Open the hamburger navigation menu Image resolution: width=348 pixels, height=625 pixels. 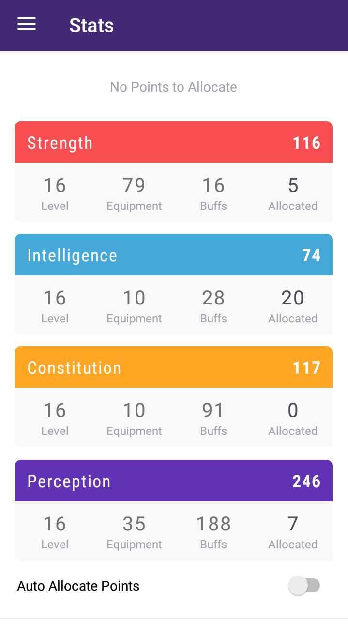(x=27, y=25)
